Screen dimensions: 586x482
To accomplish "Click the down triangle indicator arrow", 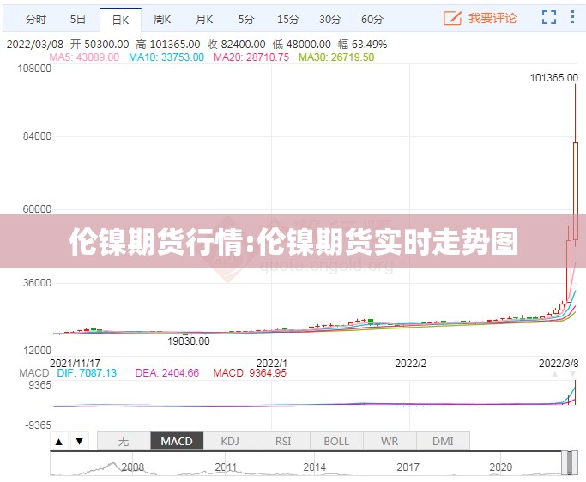I will [x=79, y=442].
